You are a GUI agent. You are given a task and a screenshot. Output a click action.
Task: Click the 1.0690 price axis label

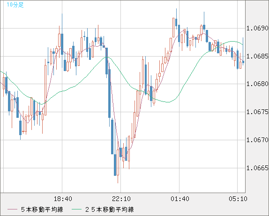pyautogui.click(x=257, y=28)
